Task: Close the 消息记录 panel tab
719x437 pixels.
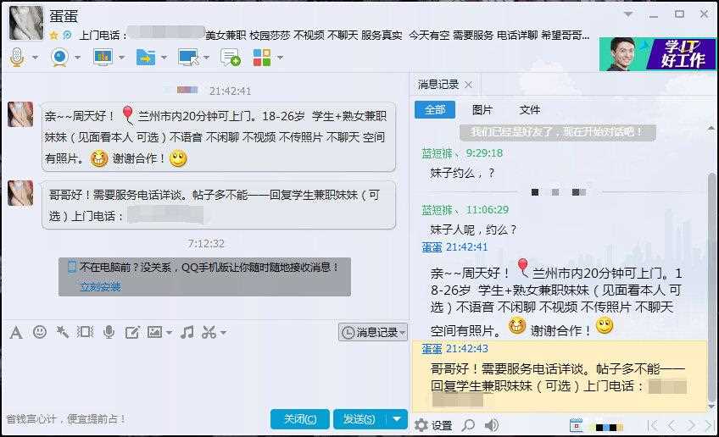Action: pos(468,85)
